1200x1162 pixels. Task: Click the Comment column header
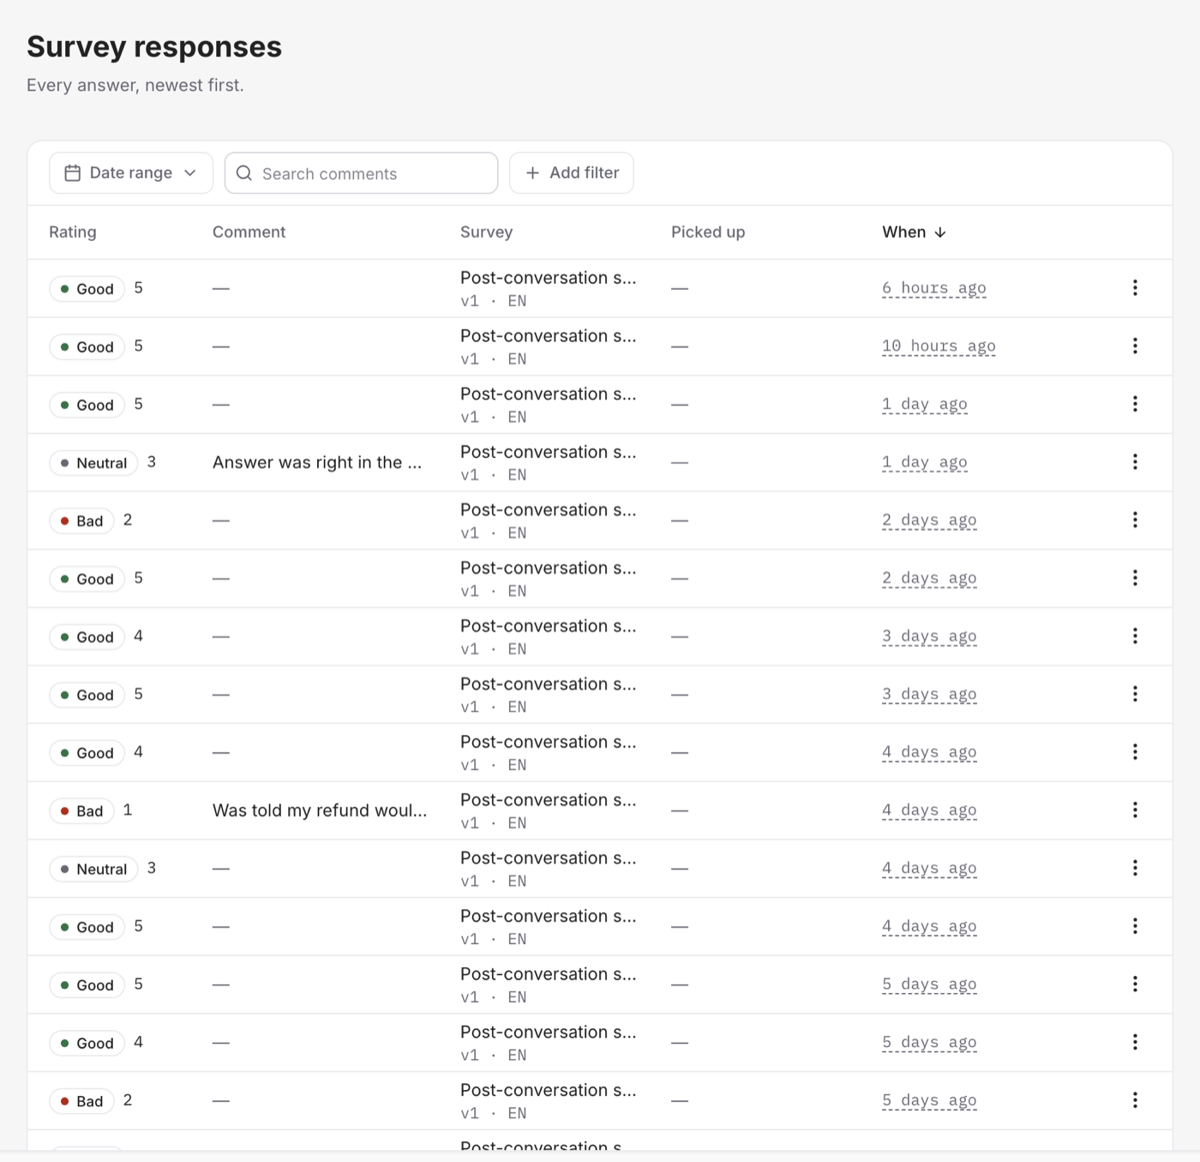(x=249, y=232)
